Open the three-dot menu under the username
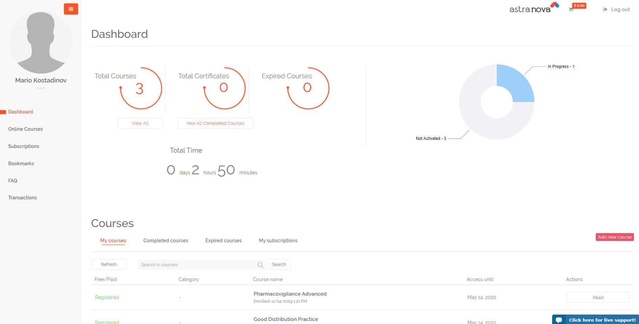The image size is (639, 324). pos(41,88)
